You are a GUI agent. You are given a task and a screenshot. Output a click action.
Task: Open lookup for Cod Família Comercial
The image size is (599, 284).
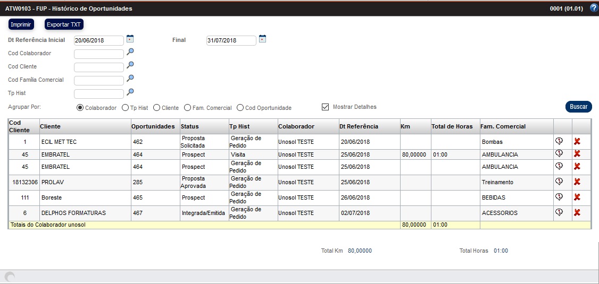(x=130, y=79)
